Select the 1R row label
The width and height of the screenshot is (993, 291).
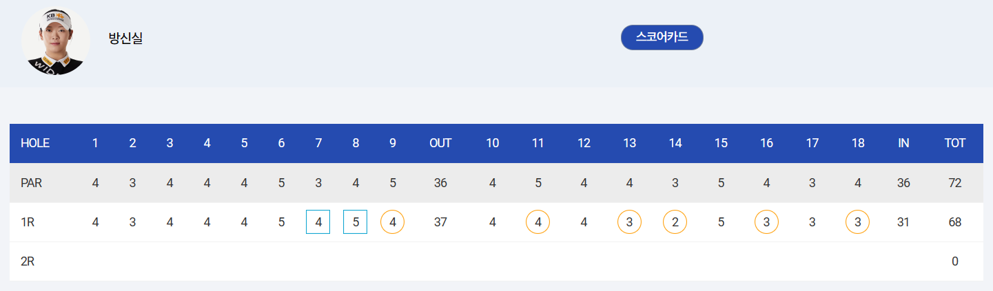[28, 222]
